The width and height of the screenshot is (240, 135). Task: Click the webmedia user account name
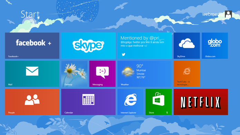[x=213, y=15]
